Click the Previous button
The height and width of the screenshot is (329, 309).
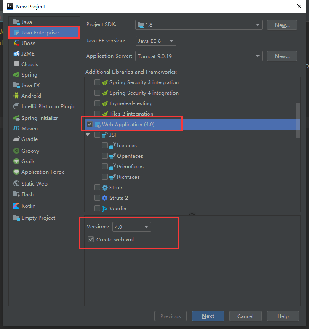click(x=170, y=316)
